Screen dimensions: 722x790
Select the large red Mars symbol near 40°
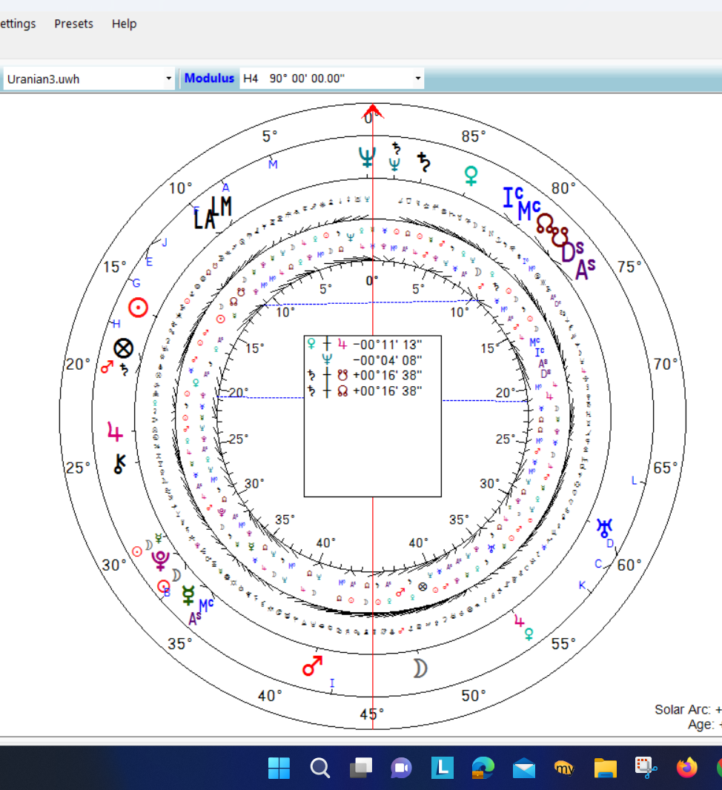click(x=313, y=665)
